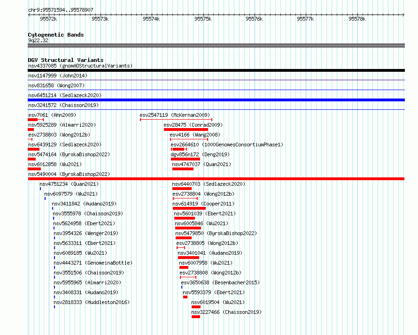418x335 pixels.
Task: Open nsv5593379 (Ebert2021) variant
Action: click(x=214, y=292)
